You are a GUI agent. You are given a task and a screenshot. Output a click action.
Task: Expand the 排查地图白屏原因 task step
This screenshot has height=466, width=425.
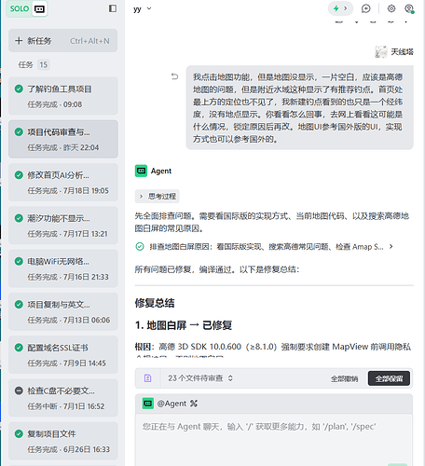(x=265, y=247)
